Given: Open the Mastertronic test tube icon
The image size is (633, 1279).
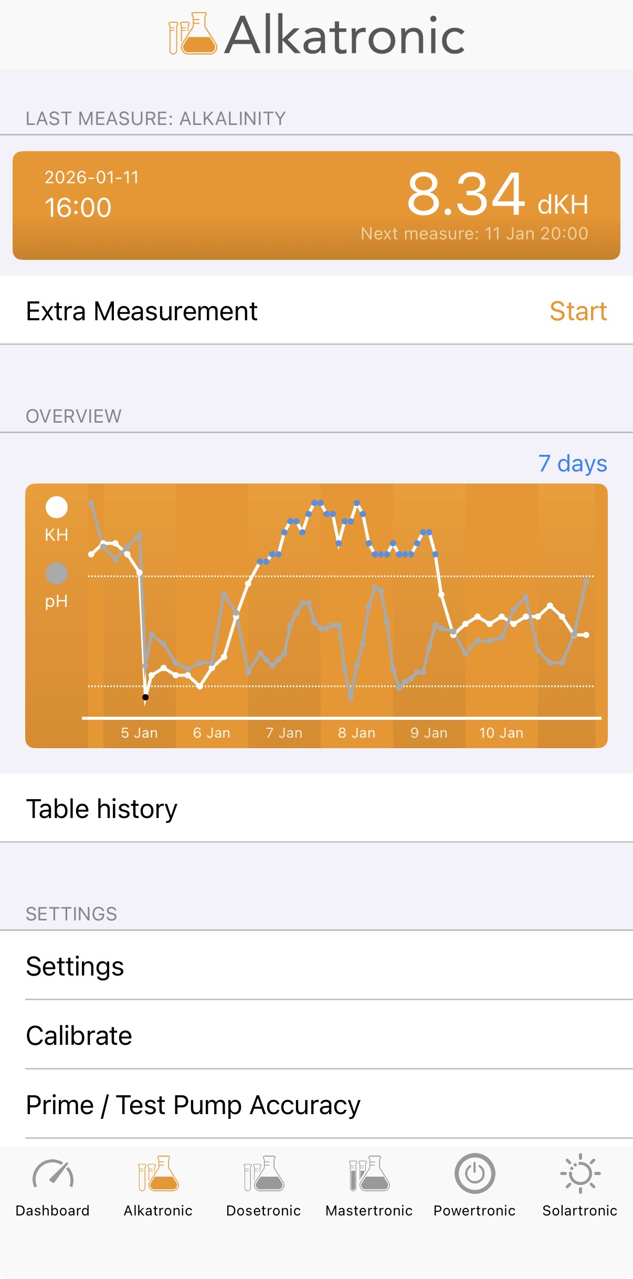Looking at the screenshot, I should (x=369, y=1174).
